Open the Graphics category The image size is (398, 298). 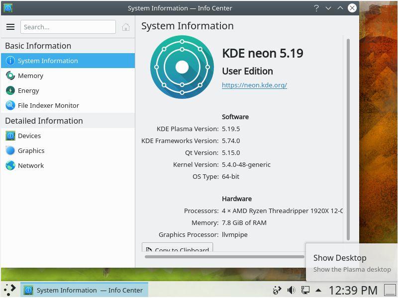tap(31, 150)
